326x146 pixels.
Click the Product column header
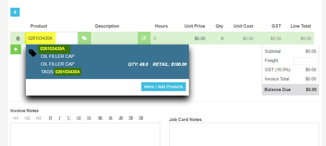point(39,26)
